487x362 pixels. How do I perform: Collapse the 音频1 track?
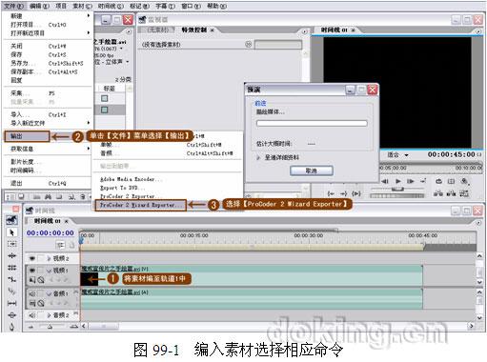[x=49, y=293]
